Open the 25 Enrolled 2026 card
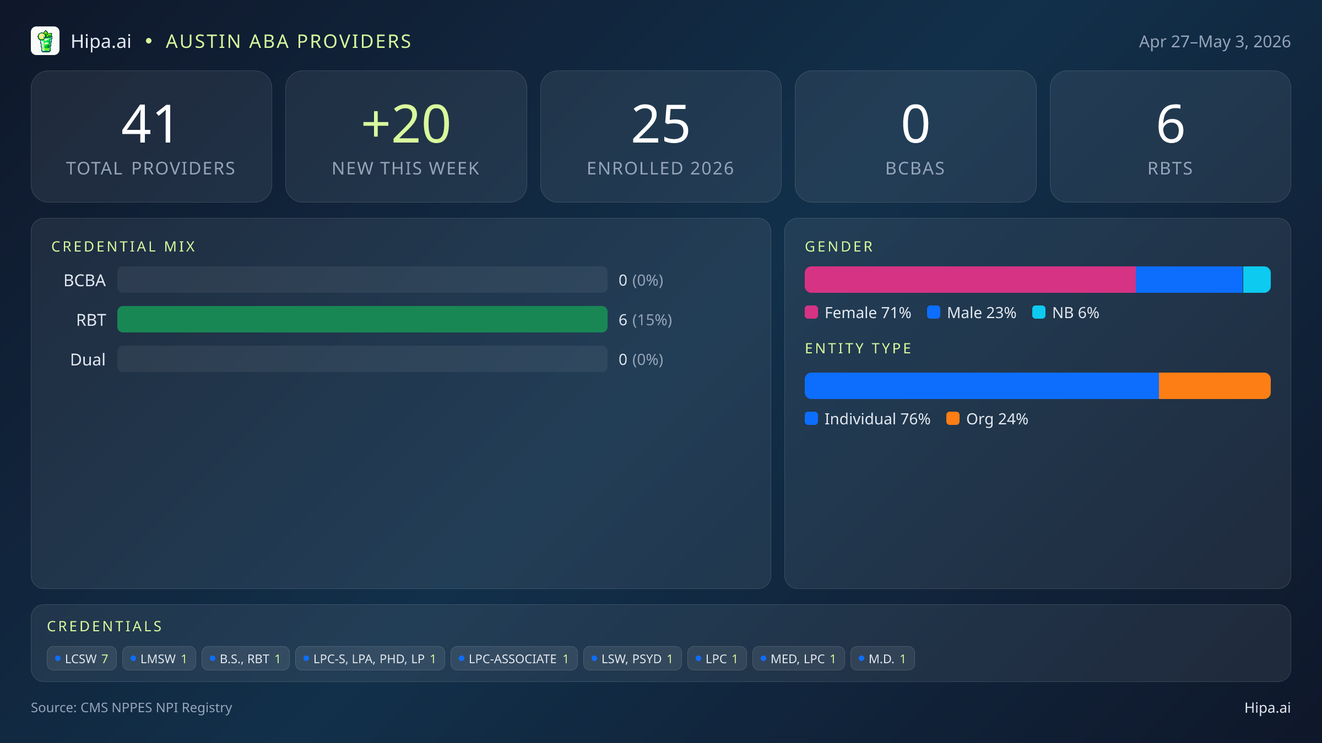 [660, 136]
